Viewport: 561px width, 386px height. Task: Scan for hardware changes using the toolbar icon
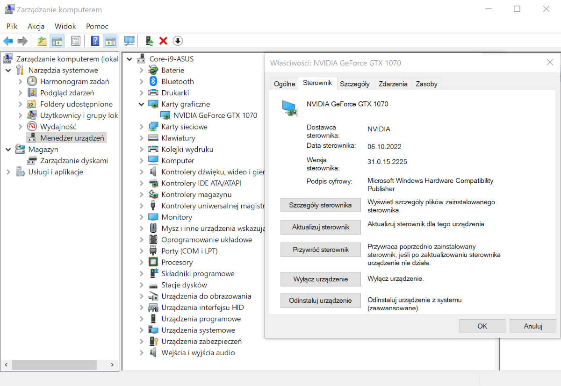click(129, 41)
